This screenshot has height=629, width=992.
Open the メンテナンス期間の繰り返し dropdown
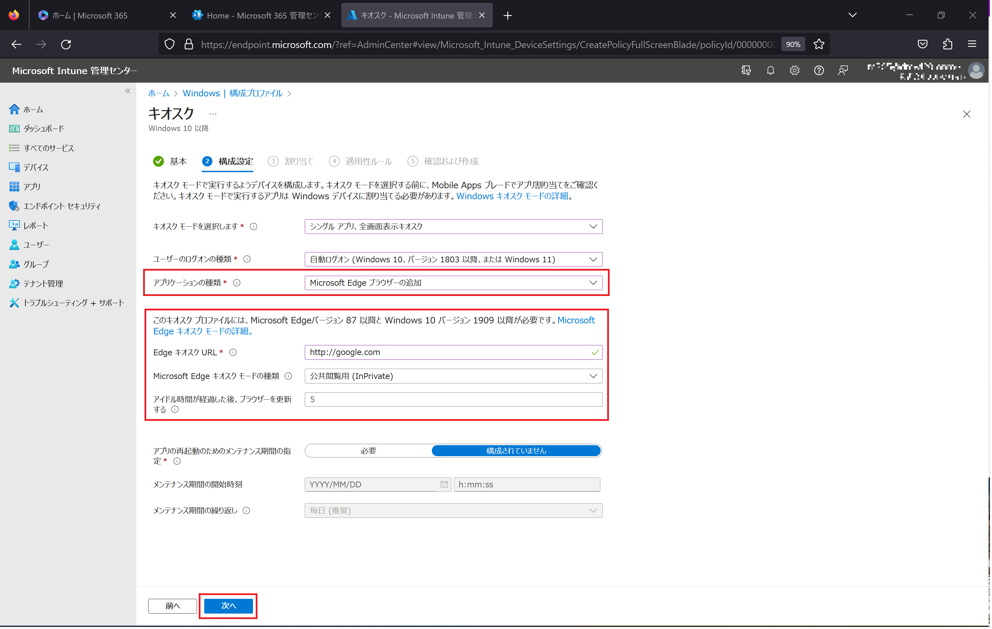[454, 511]
